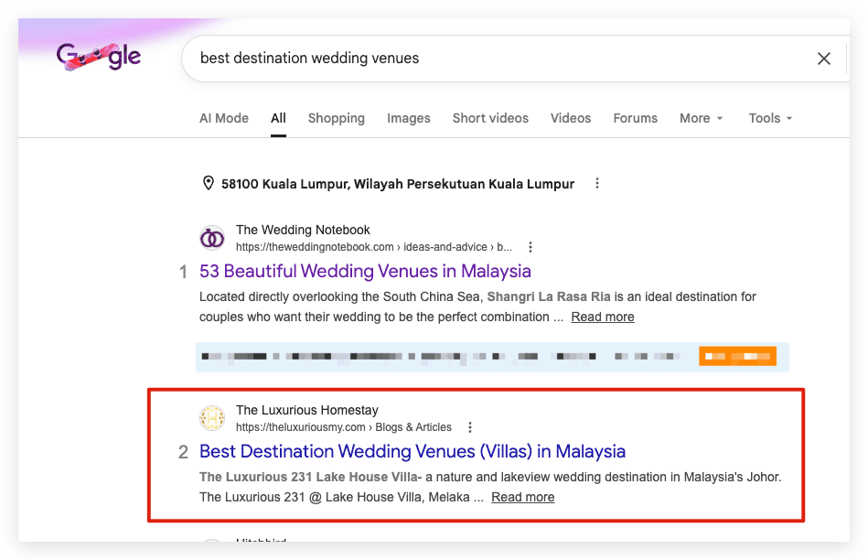Expand the More dropdown
The height and width of the screenshot is (560, 868).
[701, 118]
